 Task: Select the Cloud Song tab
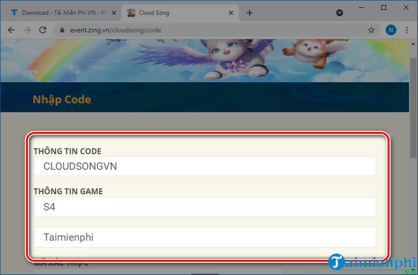click(x=180, y=13)
